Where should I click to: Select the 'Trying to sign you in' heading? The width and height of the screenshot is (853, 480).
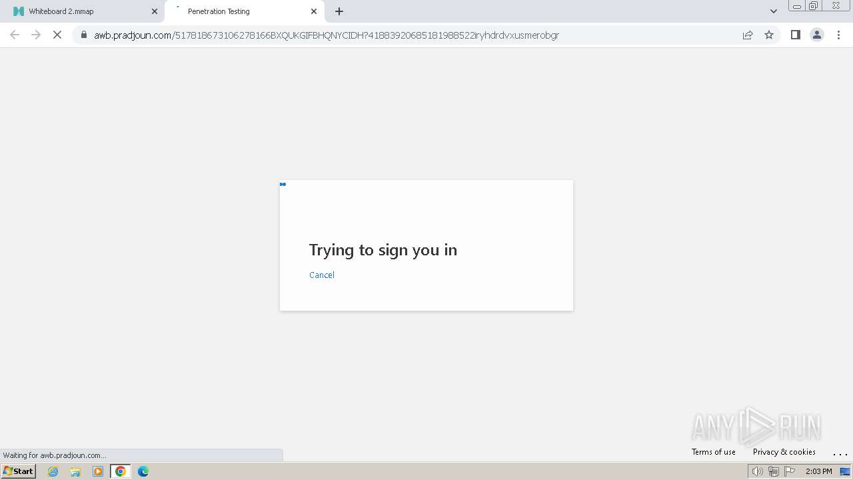(x=383, y=250)
